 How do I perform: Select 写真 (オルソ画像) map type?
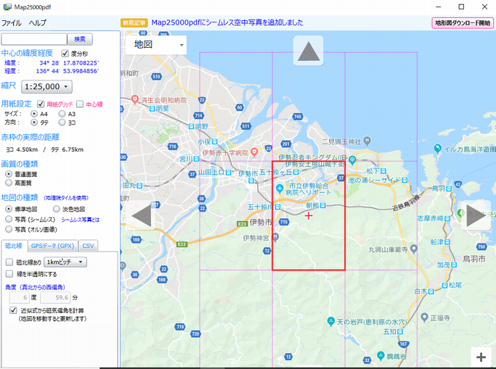click(x=9, y=229)
